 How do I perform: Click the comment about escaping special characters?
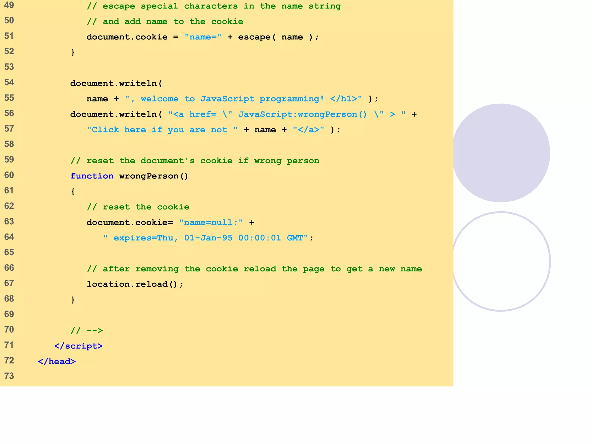(214, 6)
